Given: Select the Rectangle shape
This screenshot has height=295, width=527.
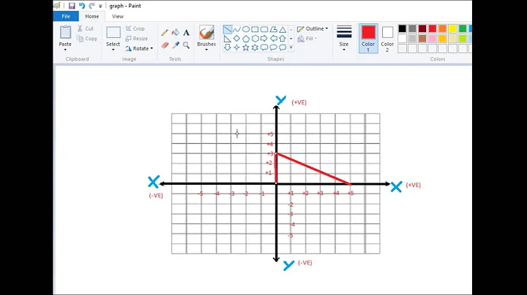Looking at the screenshot, I should 255,29.
